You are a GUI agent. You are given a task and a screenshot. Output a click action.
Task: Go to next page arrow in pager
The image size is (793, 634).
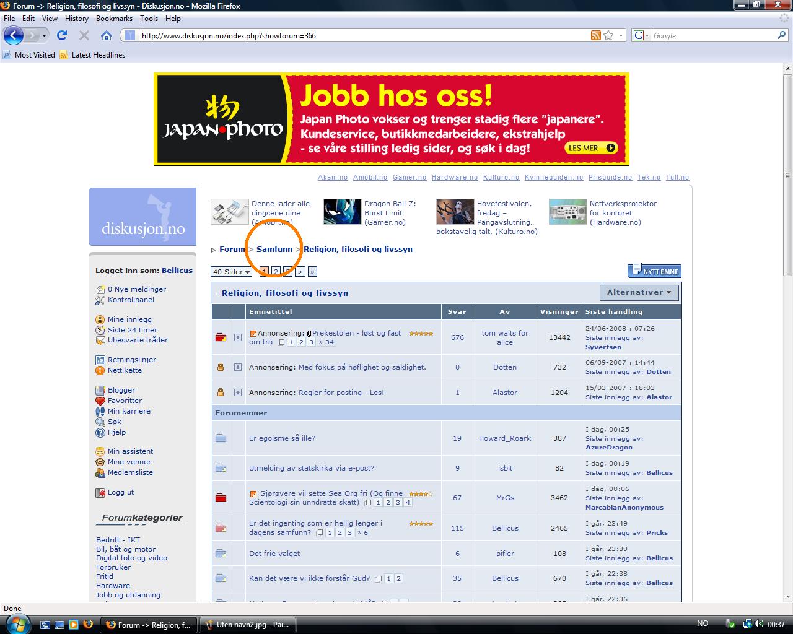[300, 272]
